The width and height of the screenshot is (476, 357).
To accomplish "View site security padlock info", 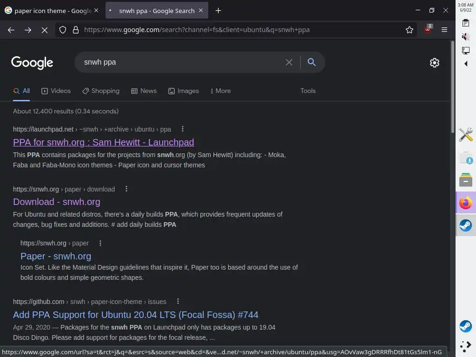I will point(76,30).
